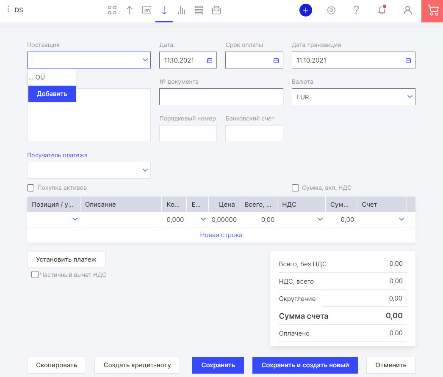The height and width of the screenshot is (377, 443).
Task: Click the Счет column header
Action: pyautogui.click(x=382, y=204)
